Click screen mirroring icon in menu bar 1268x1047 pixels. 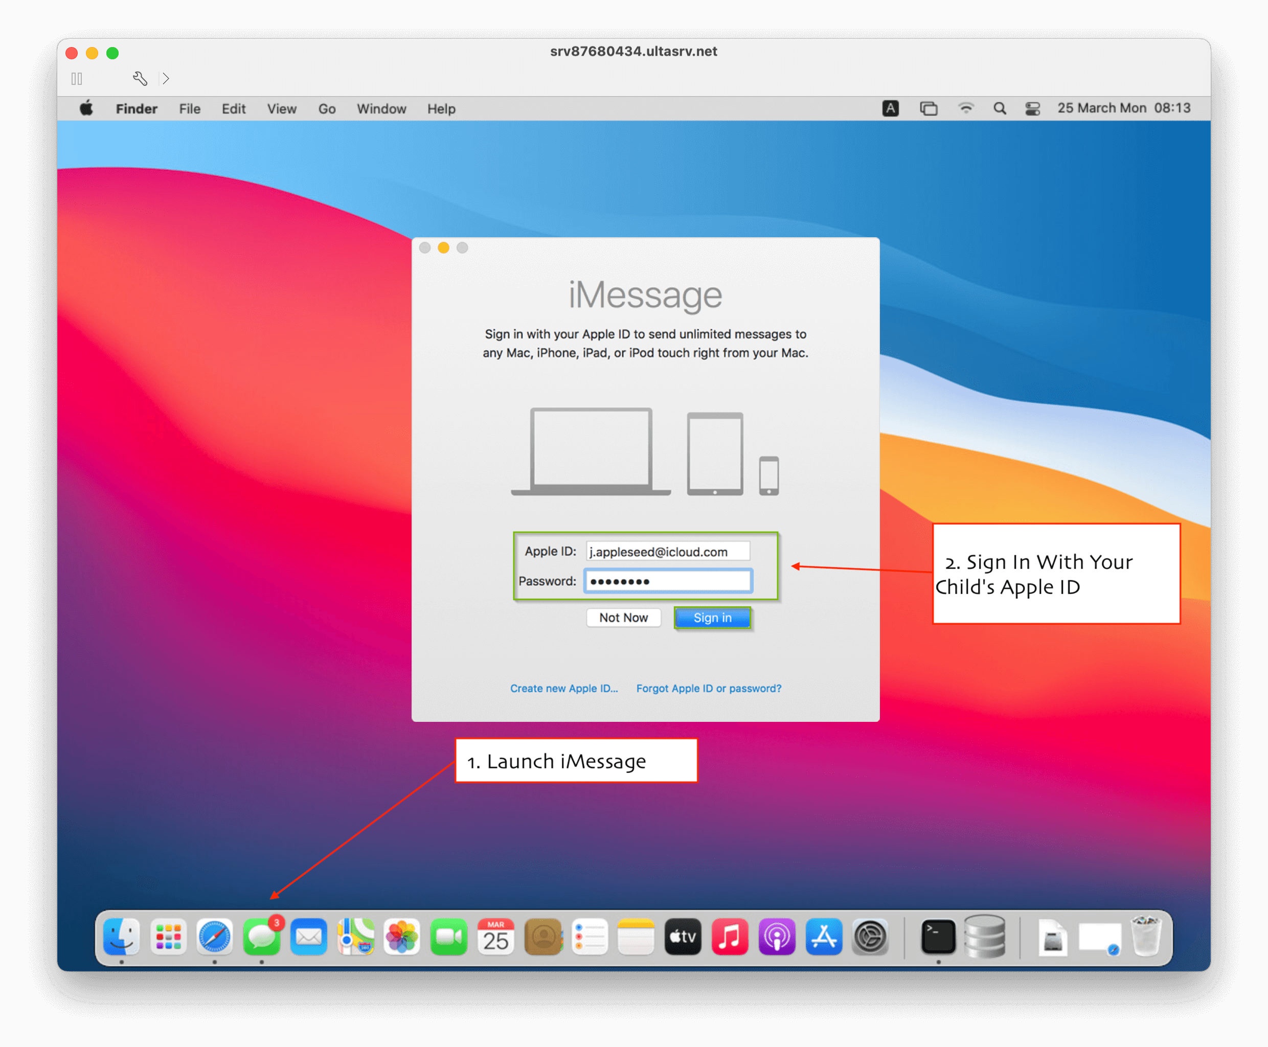[x=929, y=108]
